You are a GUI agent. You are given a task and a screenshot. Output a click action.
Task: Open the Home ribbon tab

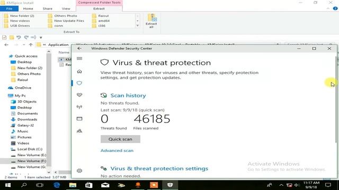tap(28, 8)
